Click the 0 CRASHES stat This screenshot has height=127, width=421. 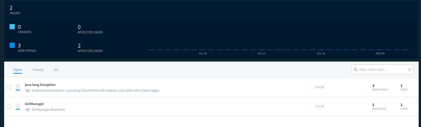tap(24, 29)
